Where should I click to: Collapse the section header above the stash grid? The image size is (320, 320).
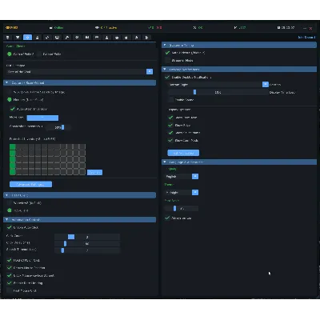pos(80,82)
